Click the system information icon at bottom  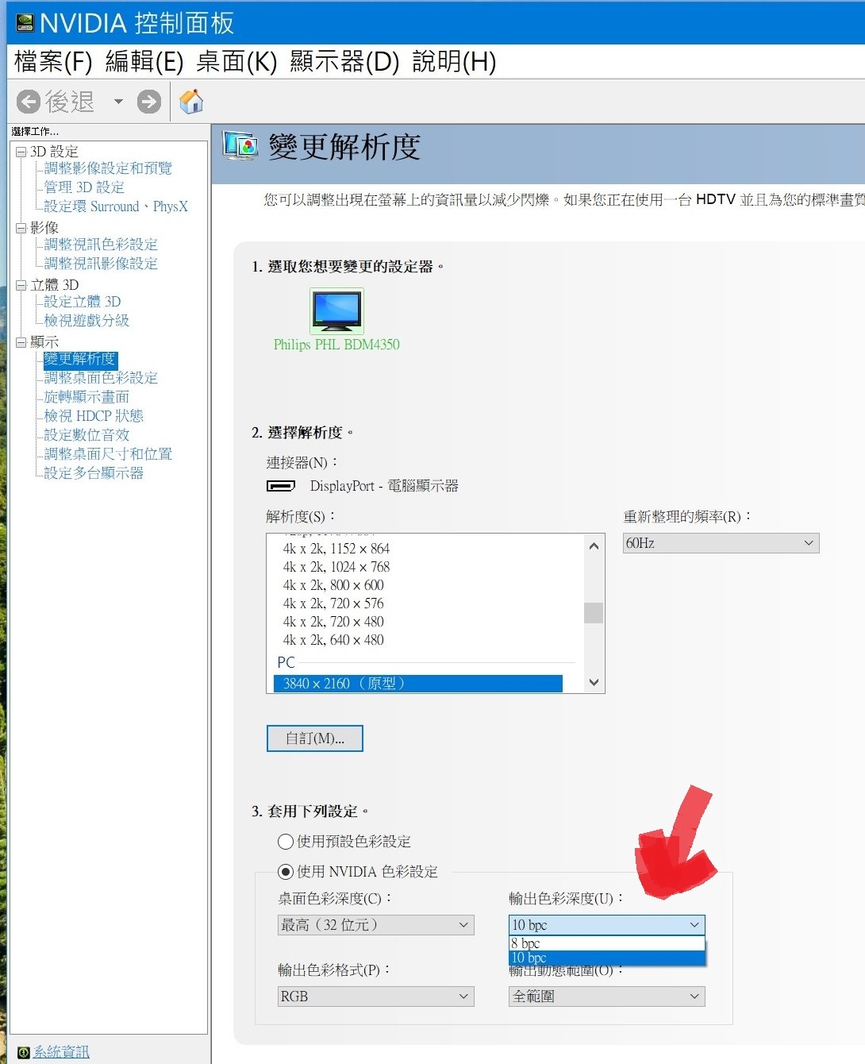click(24, 1052)
